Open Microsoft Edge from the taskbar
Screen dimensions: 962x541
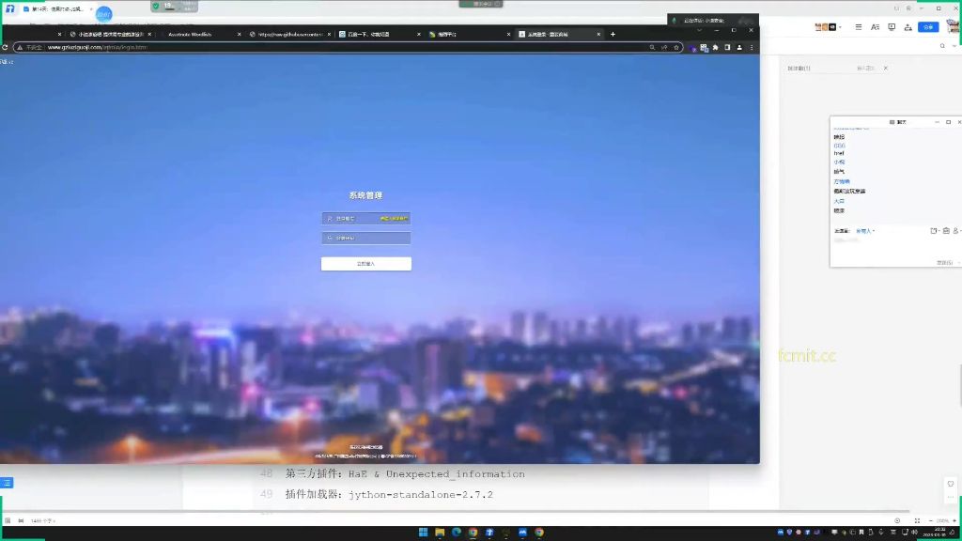(x=457, y=533)
